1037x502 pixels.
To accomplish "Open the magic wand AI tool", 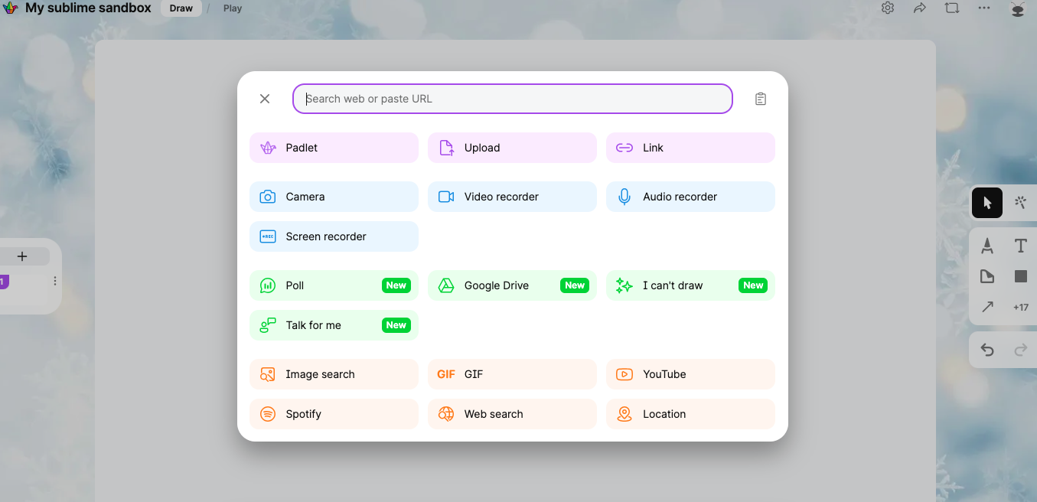I will tap(1020, 202).
